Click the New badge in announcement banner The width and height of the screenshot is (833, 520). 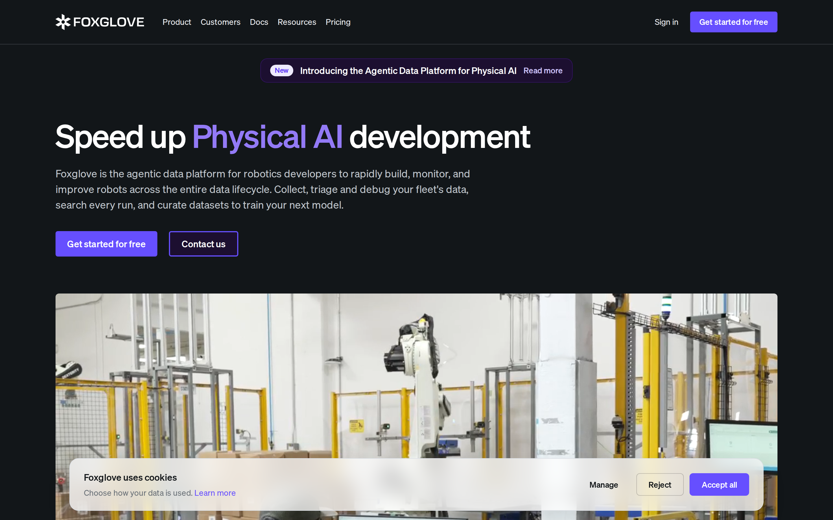pyautogui.click(x=281, y=70)
